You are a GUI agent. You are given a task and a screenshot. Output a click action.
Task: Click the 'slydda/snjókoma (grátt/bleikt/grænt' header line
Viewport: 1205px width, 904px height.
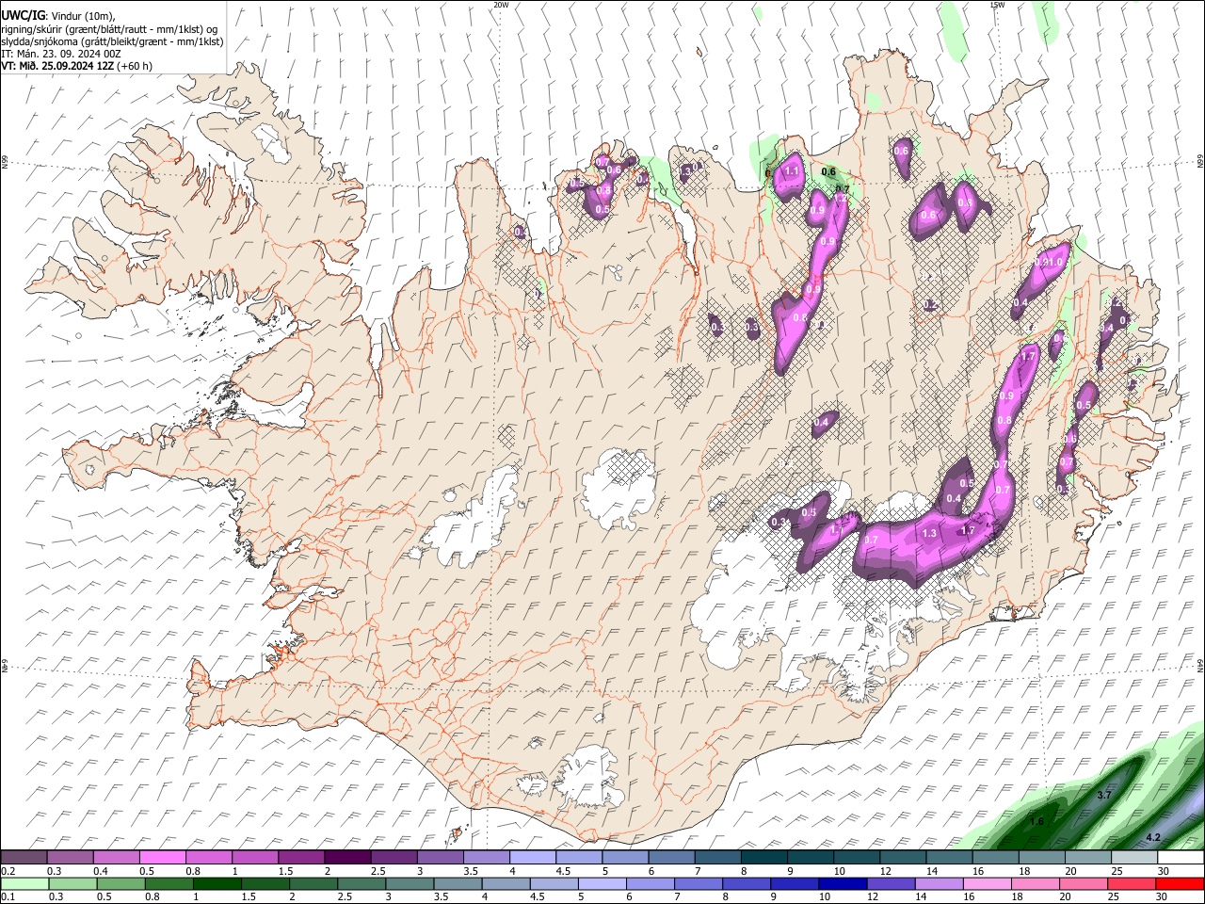pyautogui.click(x=112, y=41)
